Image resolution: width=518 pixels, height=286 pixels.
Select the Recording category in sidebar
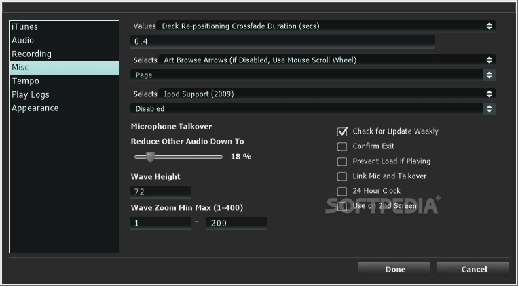pos(64,54)
